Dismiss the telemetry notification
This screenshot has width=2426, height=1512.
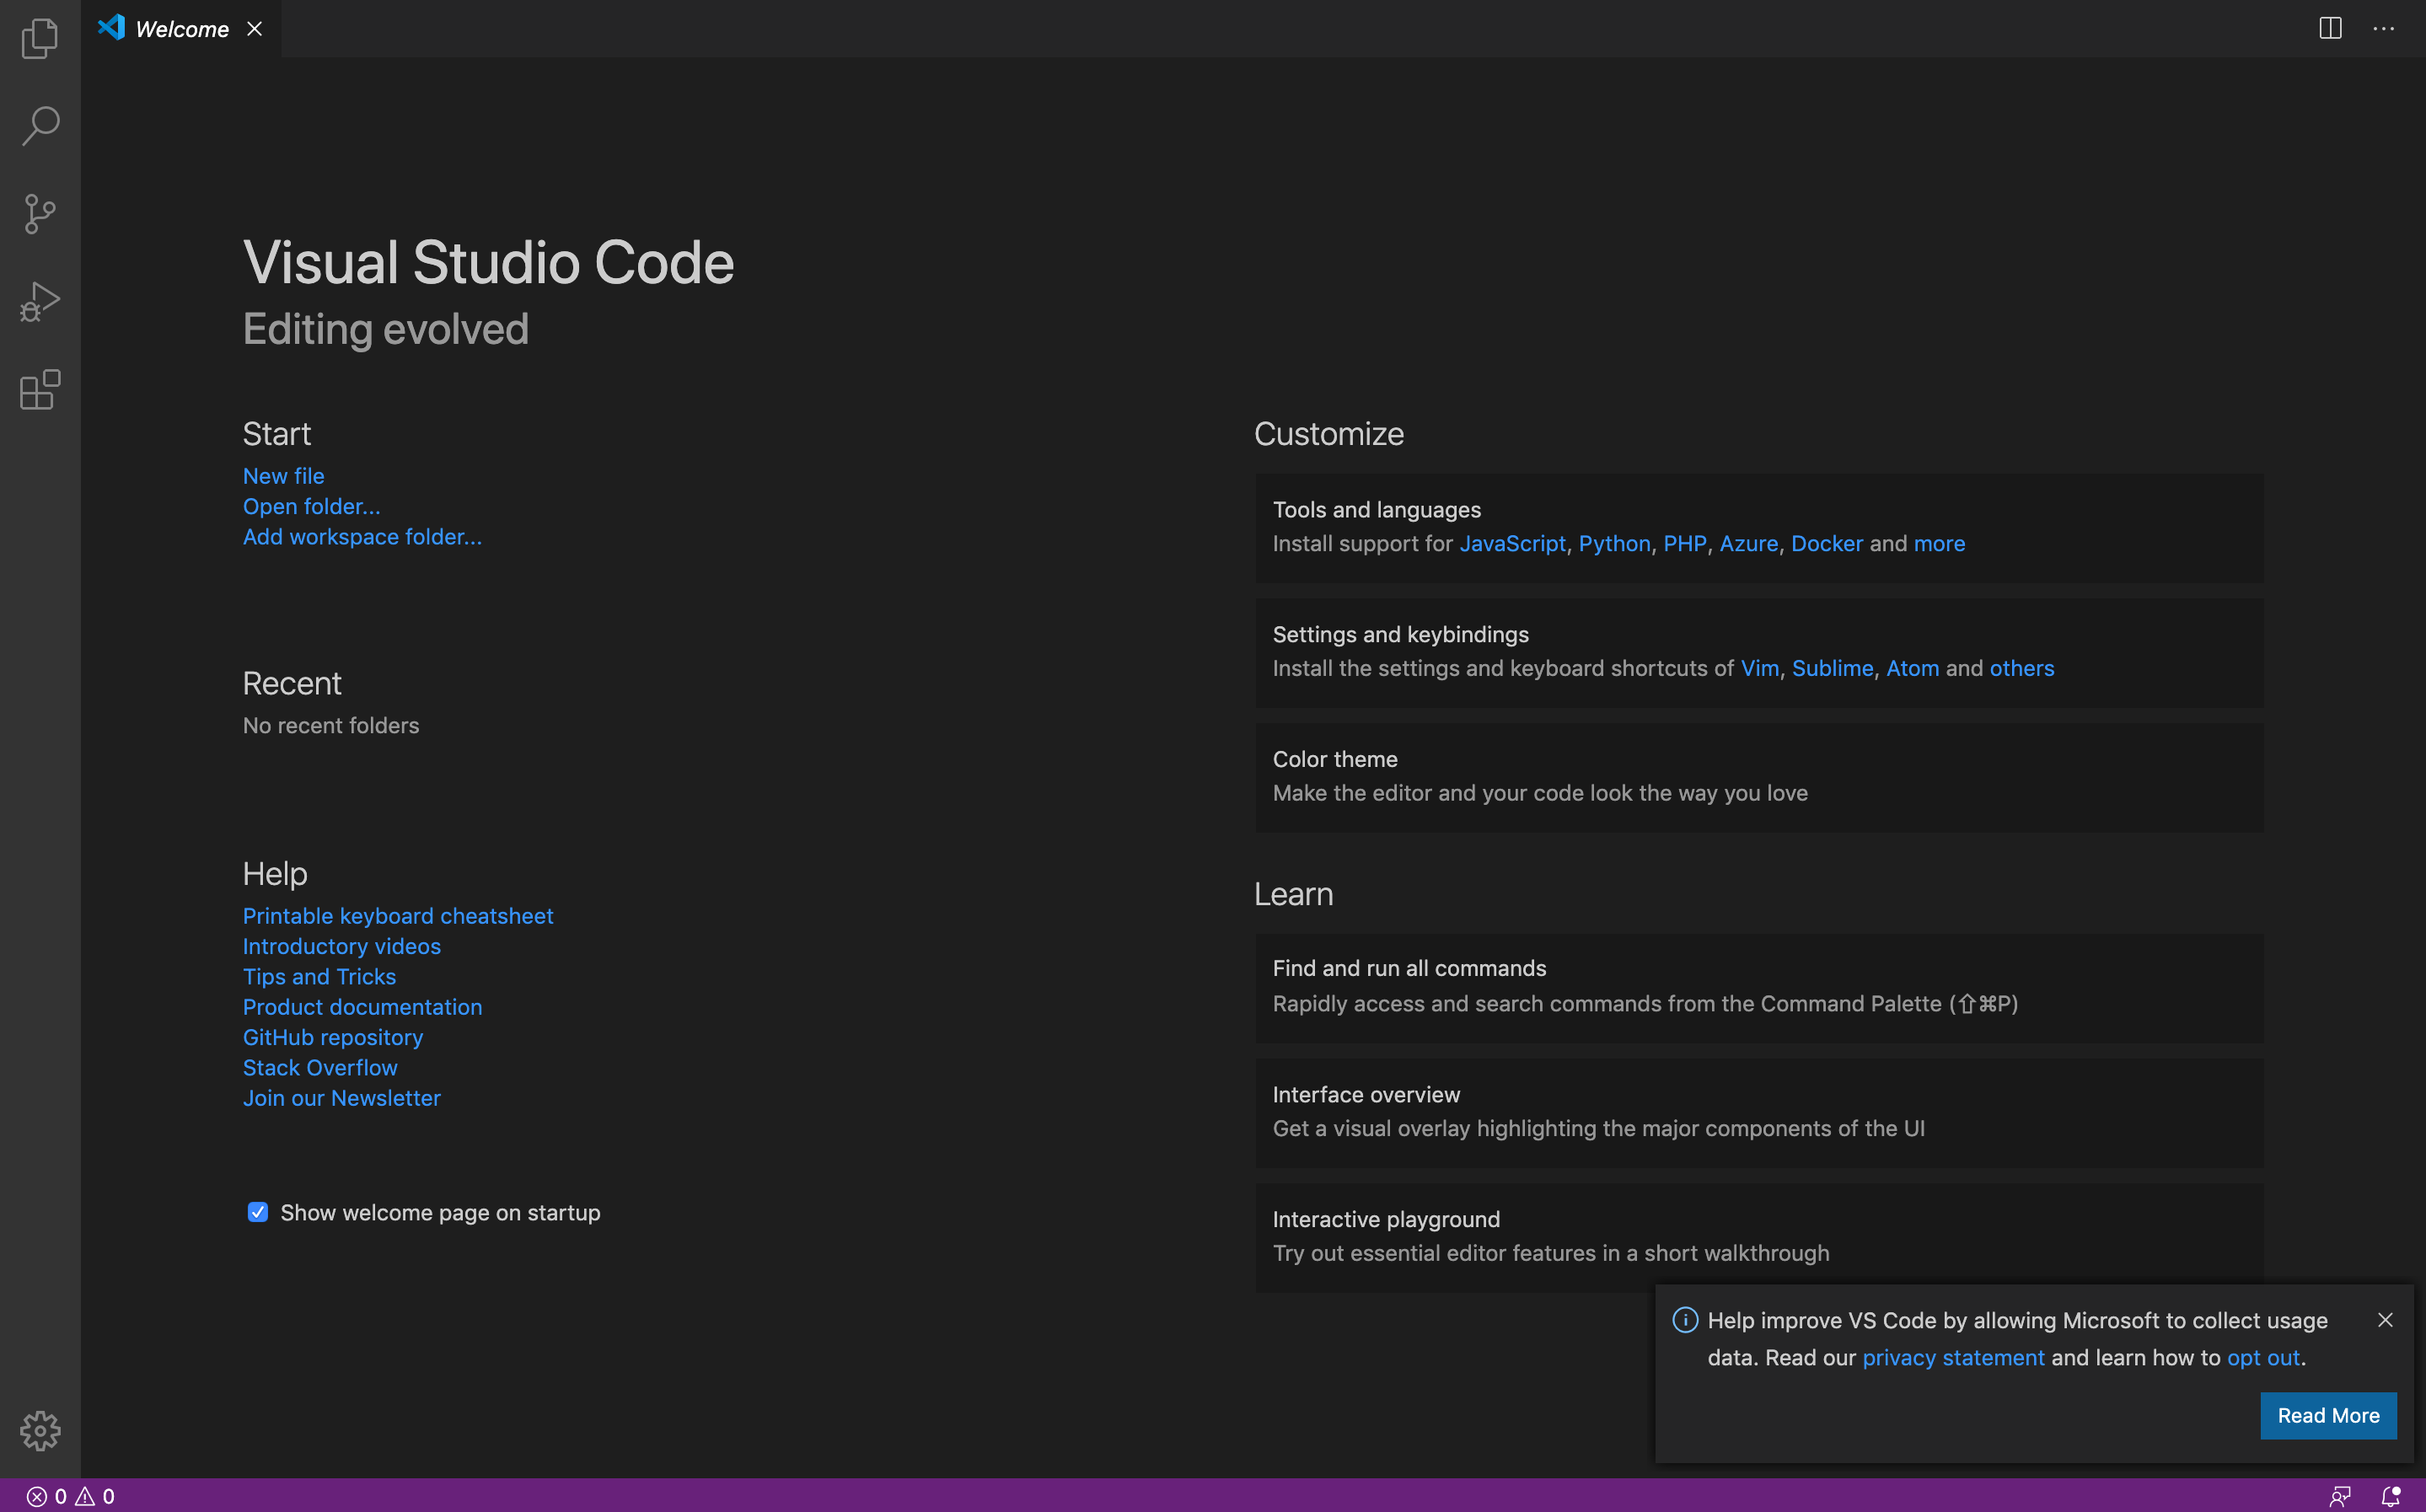2385,1320
